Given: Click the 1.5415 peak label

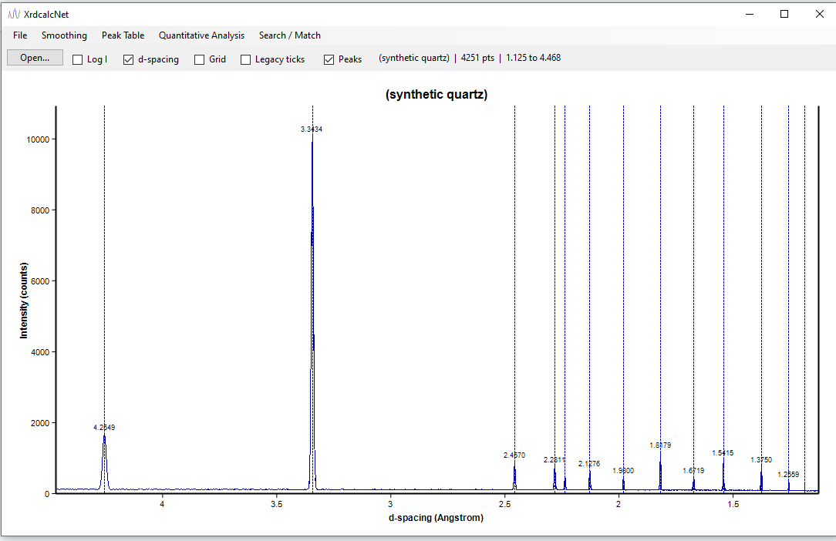Looking at the screenshot, I should coord(723,453).
